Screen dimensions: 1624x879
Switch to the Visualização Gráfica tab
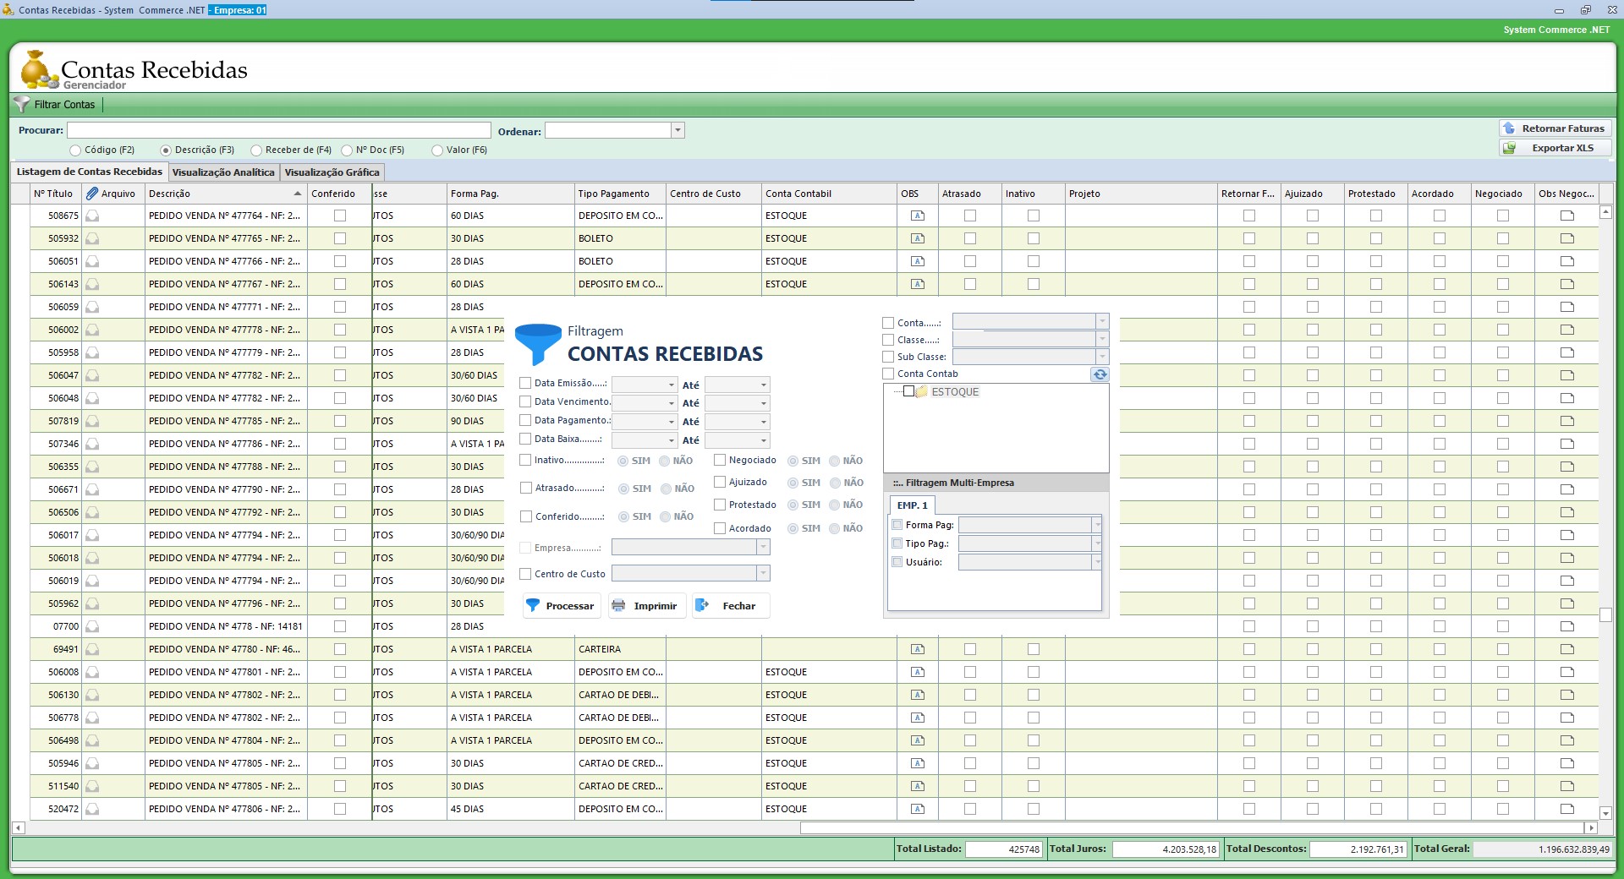[x=332, y=172]
